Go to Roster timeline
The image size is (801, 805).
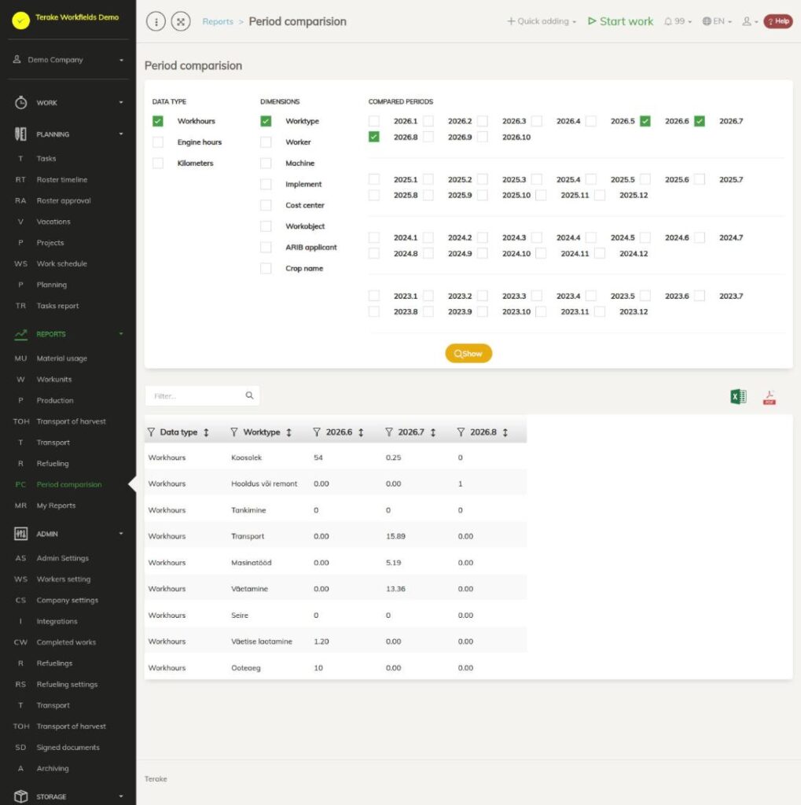tap(61, 180)
